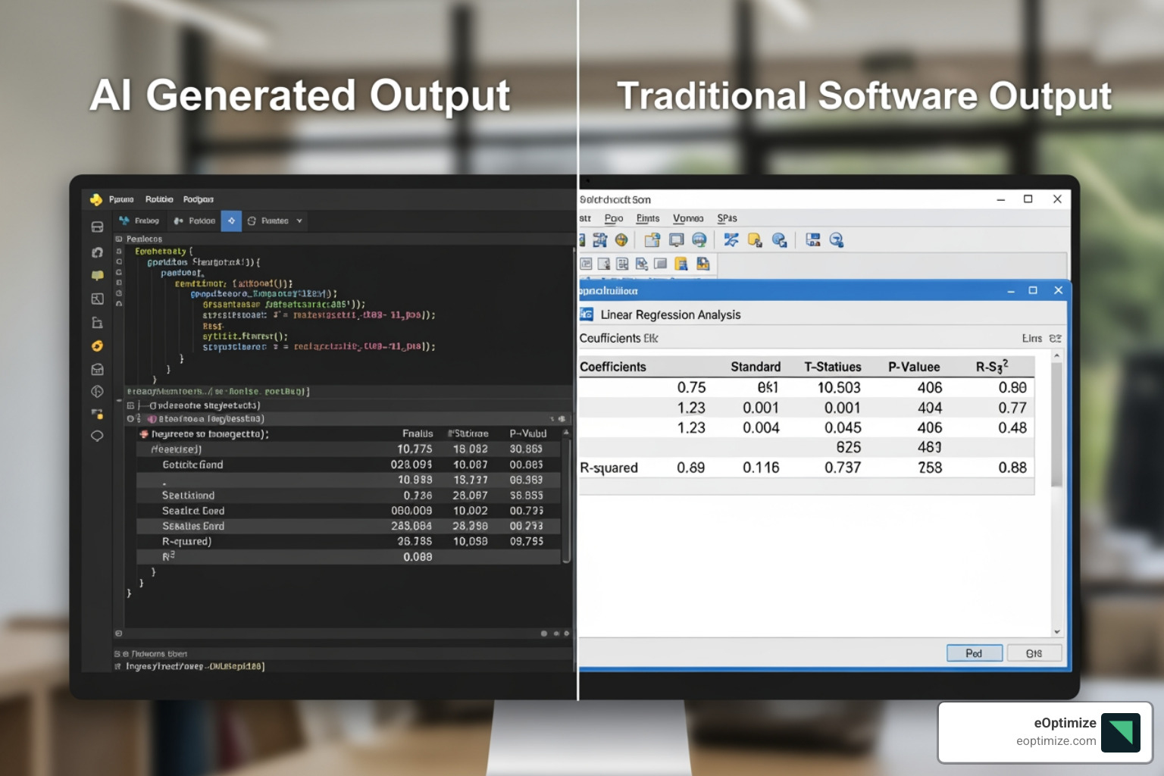This screenshot has height=776, width=1164.
Task: Select the structure panel icon in the sidebar
Action: tap(97, 298)
